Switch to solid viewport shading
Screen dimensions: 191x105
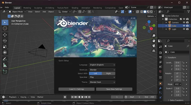(145, 12)
